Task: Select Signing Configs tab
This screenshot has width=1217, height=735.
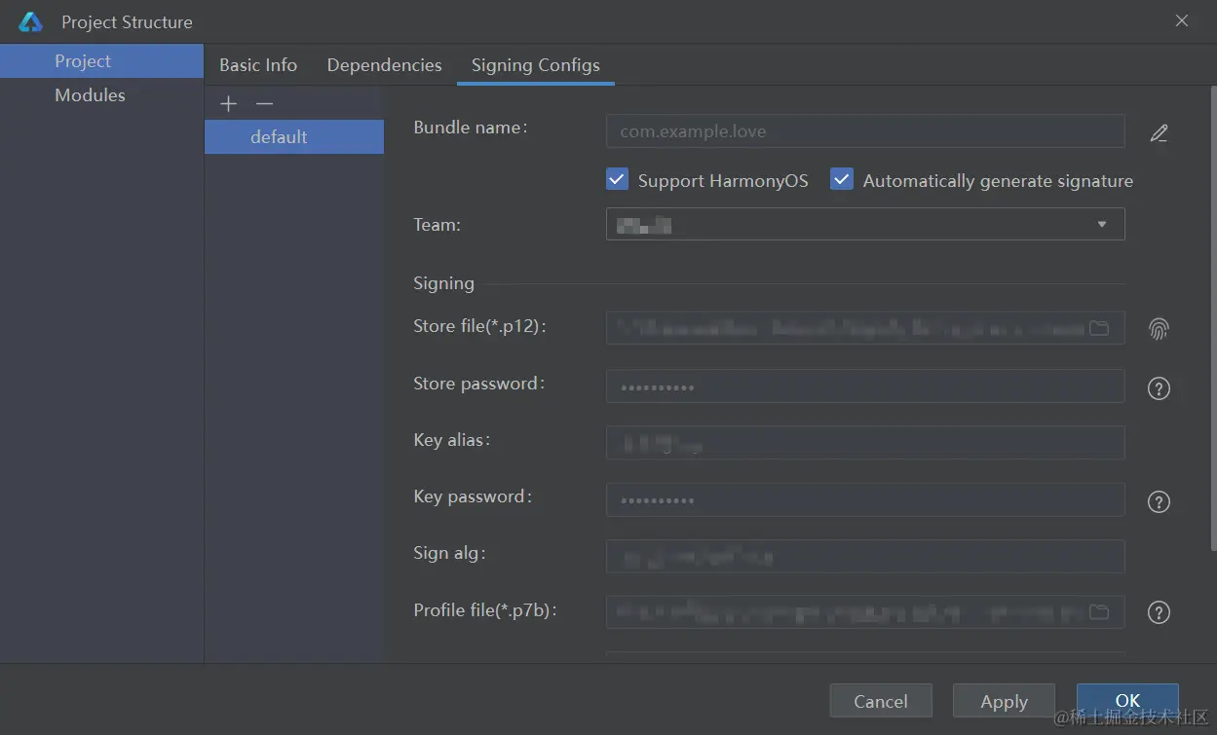Action: coord(536,65)
